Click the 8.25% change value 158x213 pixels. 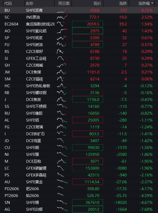click(147, 10)
